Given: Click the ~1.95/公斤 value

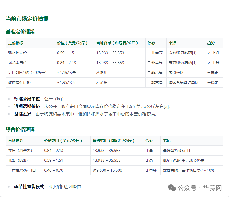Looking at the screenshot, I should pos(67,82).
